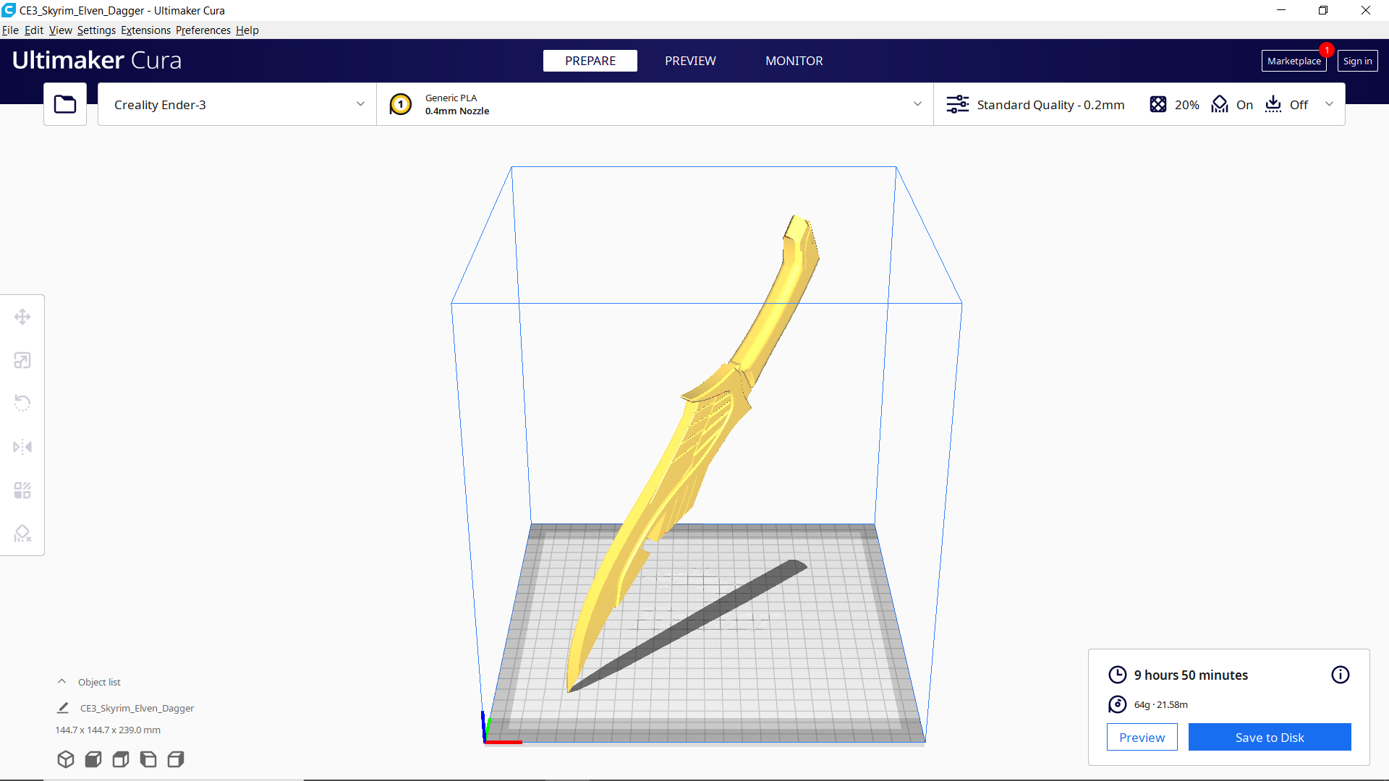The image size is (1389, 781).
Task: Click the infill density icon
Action: (x=1158, y=104)
